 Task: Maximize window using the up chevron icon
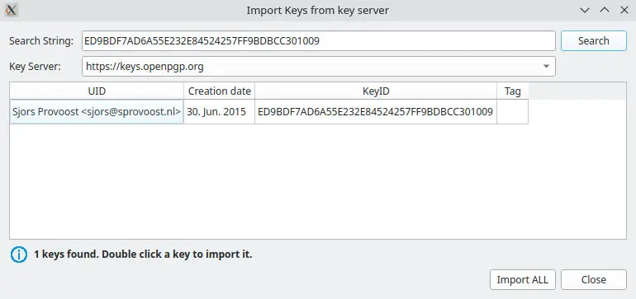pos(605,11)
